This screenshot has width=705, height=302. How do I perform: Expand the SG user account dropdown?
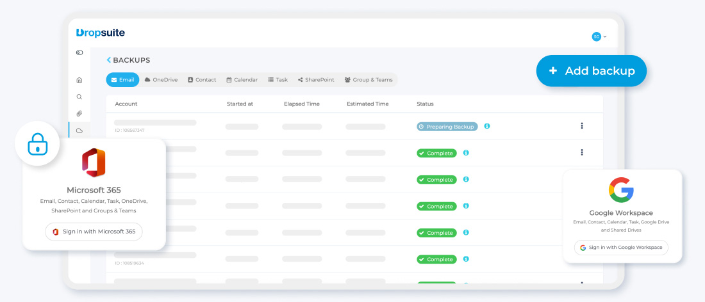(x=599, y=36)
